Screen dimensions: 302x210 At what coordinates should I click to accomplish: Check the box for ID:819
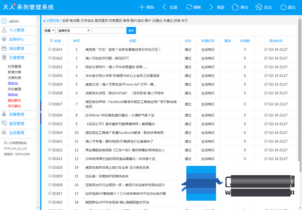tap(50, 176)
